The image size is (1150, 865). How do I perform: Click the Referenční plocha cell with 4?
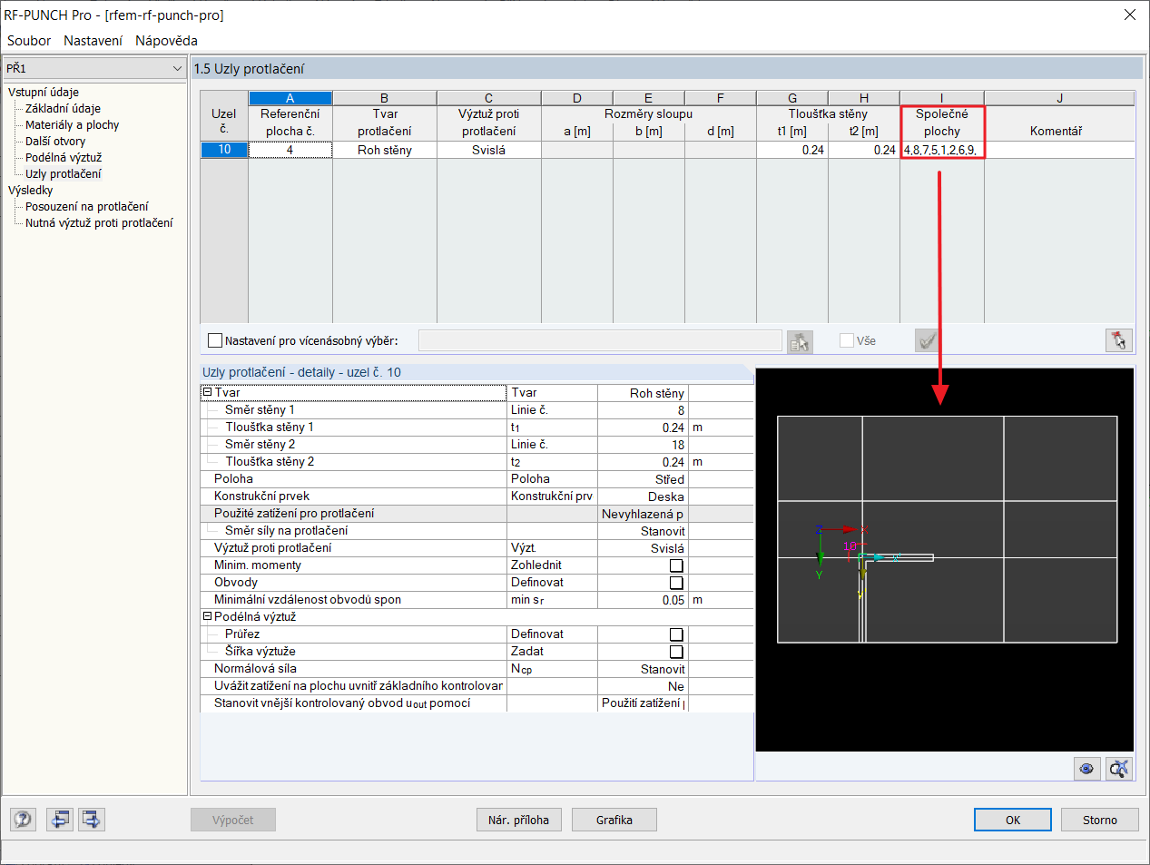(290, 150)
